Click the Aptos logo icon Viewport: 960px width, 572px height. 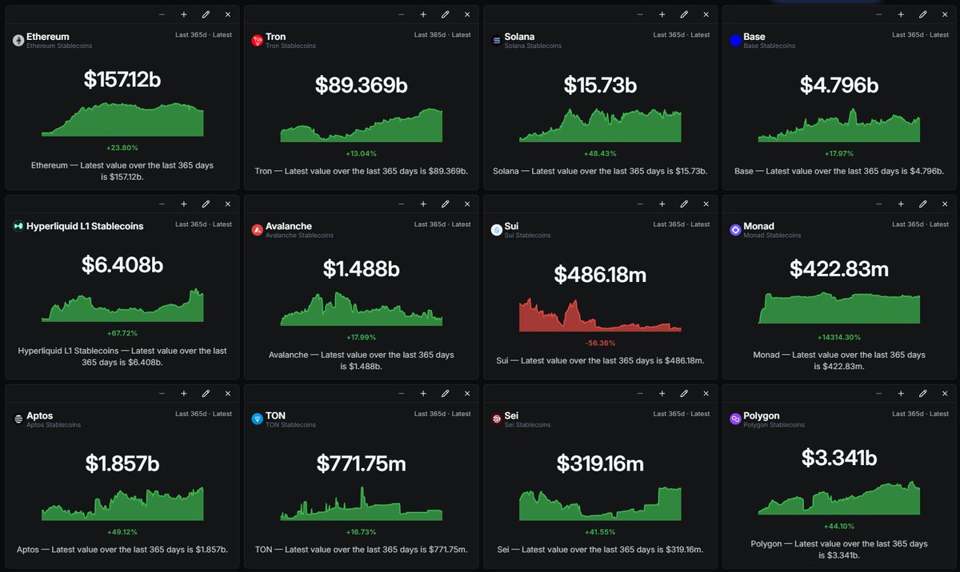tap(18, 419)
